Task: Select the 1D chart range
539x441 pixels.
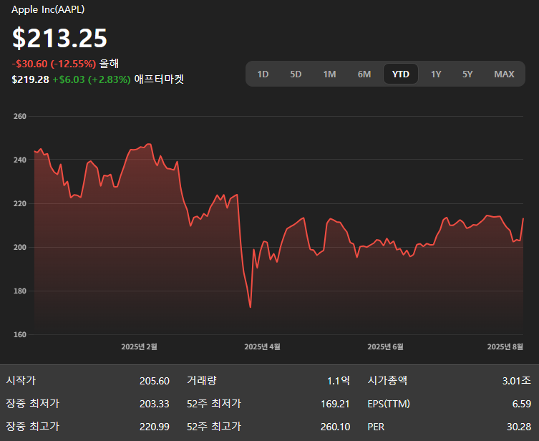Action: coord(263,74)
